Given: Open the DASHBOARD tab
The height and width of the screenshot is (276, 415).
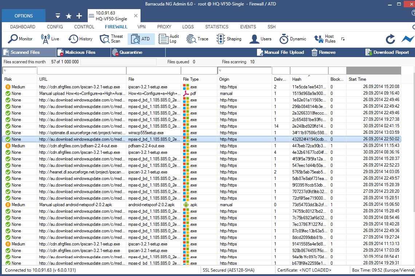Looking at the screenshot, I should pyautogui.click(x=23, y=27).
